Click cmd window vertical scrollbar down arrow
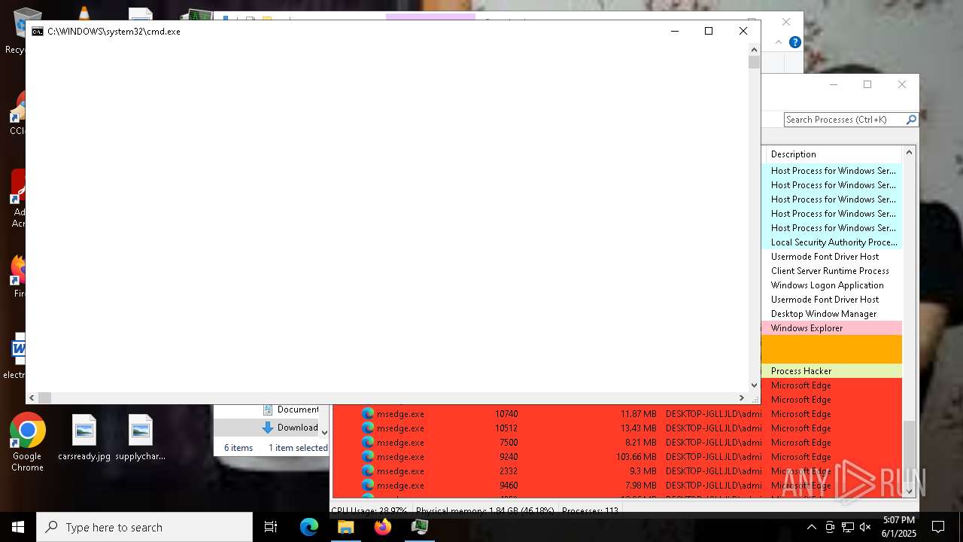This screenshot has width=963, height=542. 754,385
